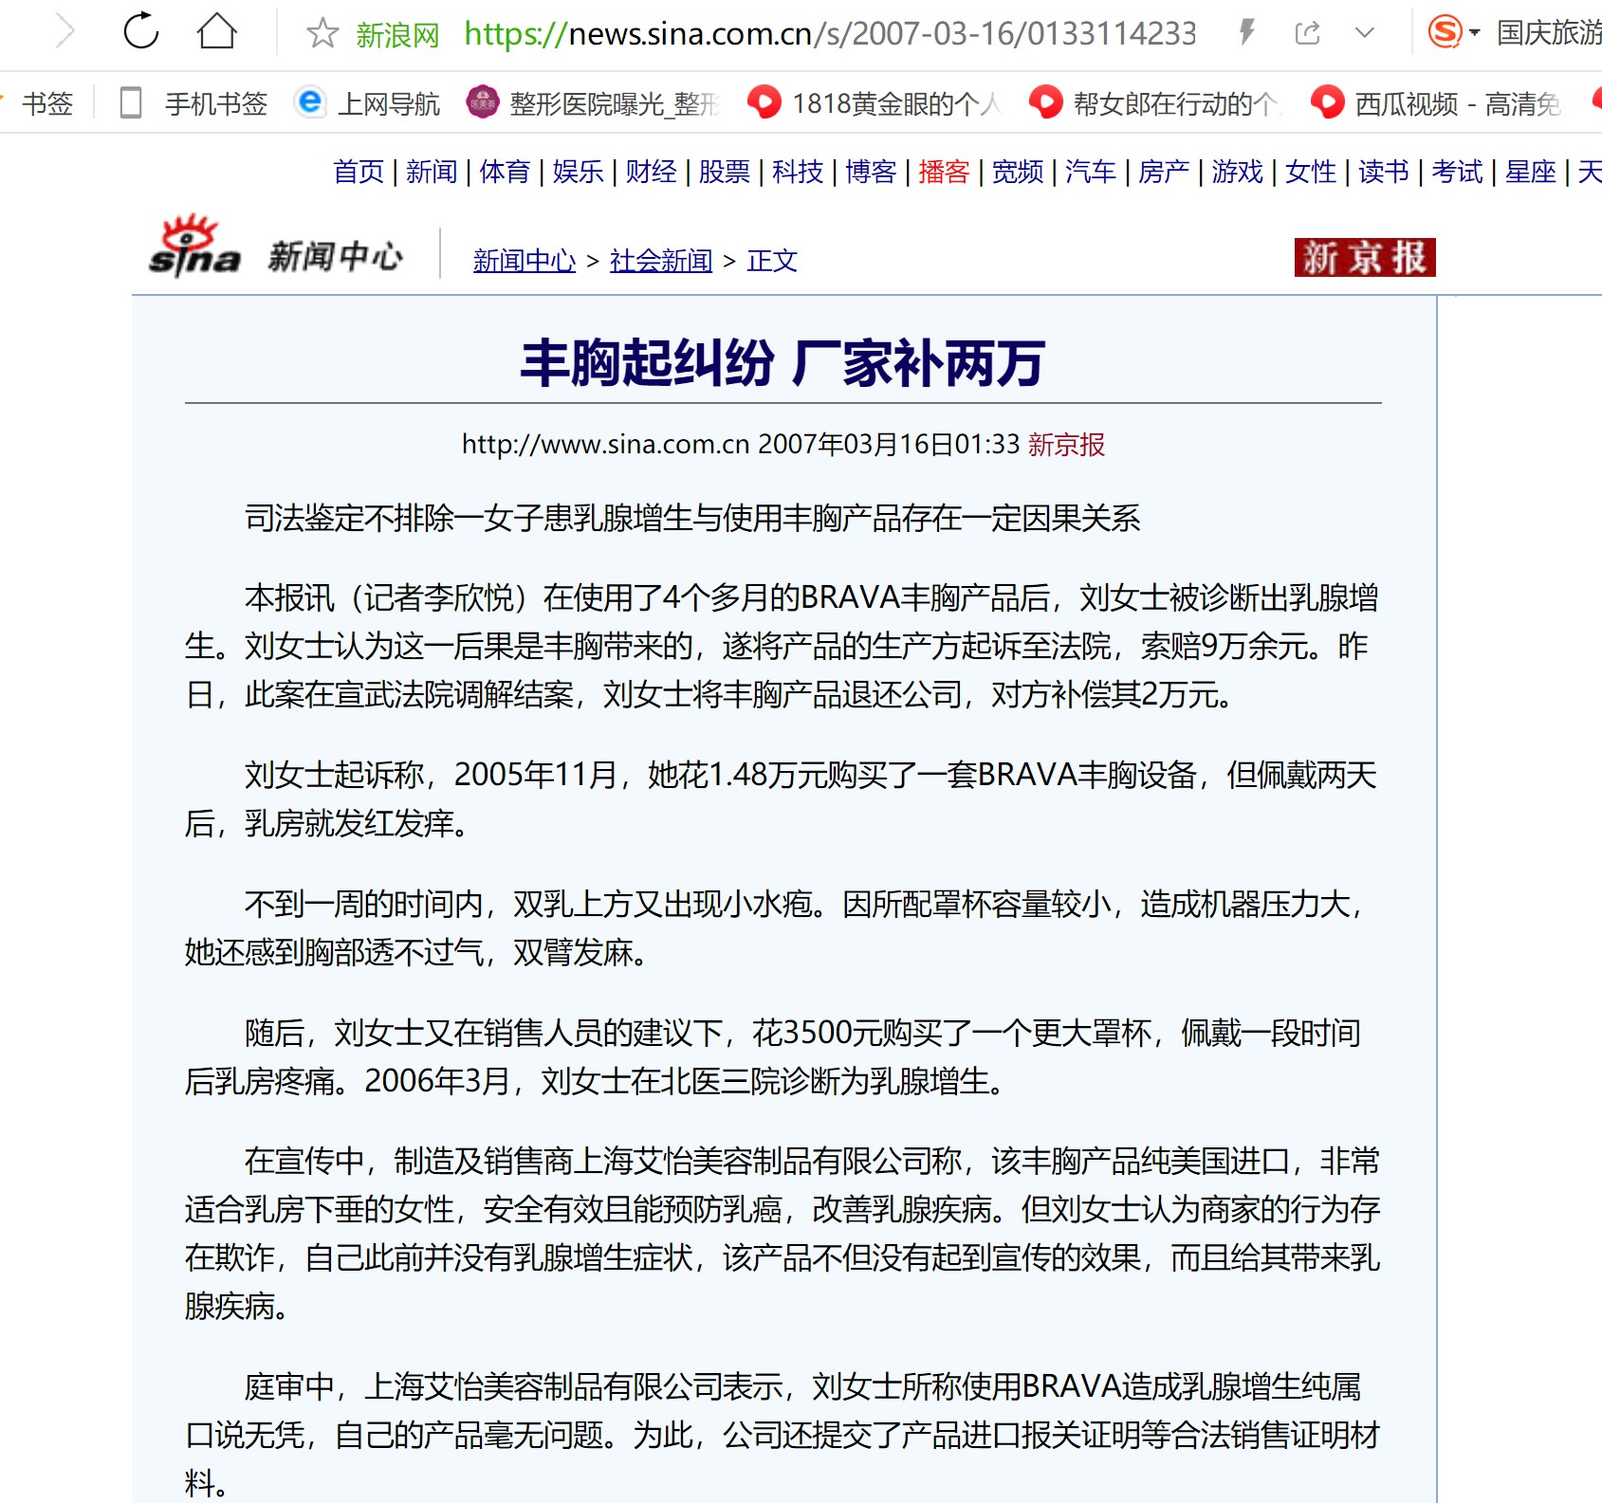Open 股票 navigation link
1602x1503 pixels.
click(725, 172)
